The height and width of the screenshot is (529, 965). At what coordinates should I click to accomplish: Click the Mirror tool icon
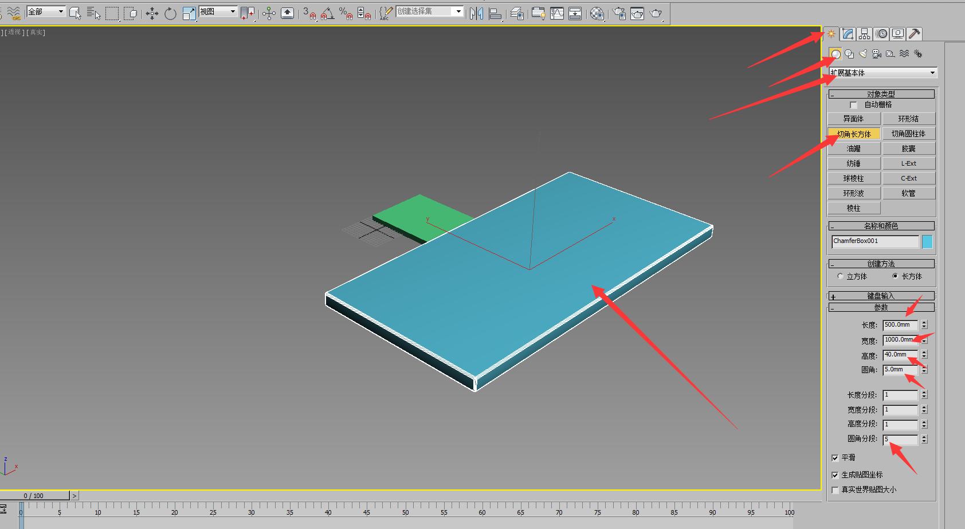(476, 13)
